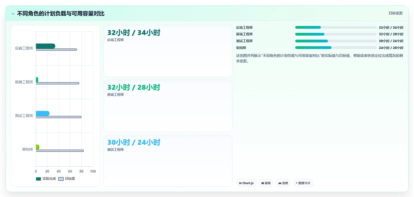Click 32小时 / 34小时 value in progress list
The image size is (414, 197).
[391, 27]
